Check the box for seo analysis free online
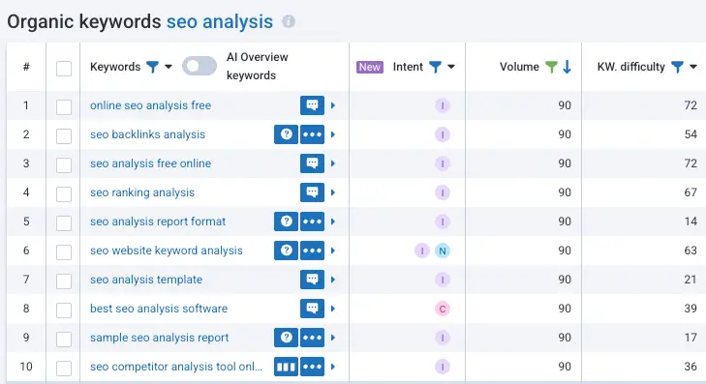Image resolution: width=706 pixels, height=384 pixels. coord(64,165)
